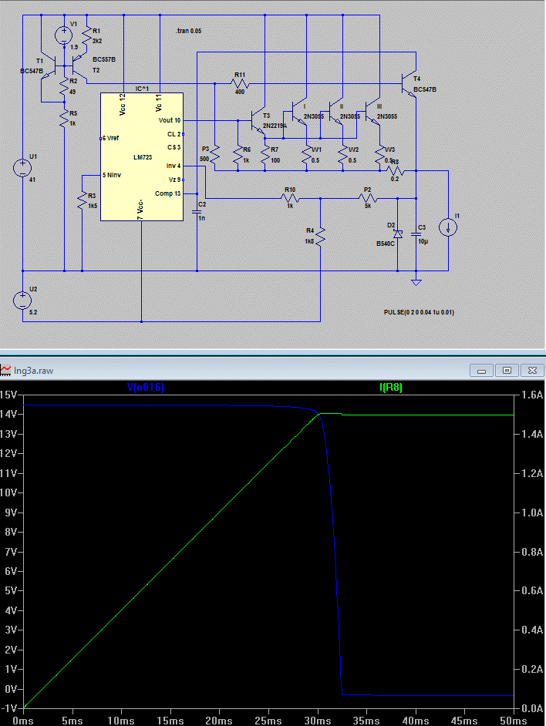The image size is (546, 726).
Task: Click Comp 13 pin label on IC
Action: [x=168, y=193]
